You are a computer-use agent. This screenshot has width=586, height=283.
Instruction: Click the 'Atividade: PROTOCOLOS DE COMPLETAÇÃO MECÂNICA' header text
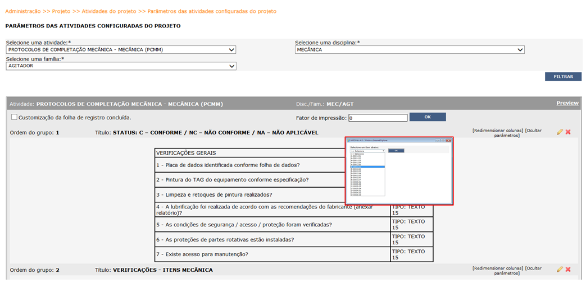116,104
